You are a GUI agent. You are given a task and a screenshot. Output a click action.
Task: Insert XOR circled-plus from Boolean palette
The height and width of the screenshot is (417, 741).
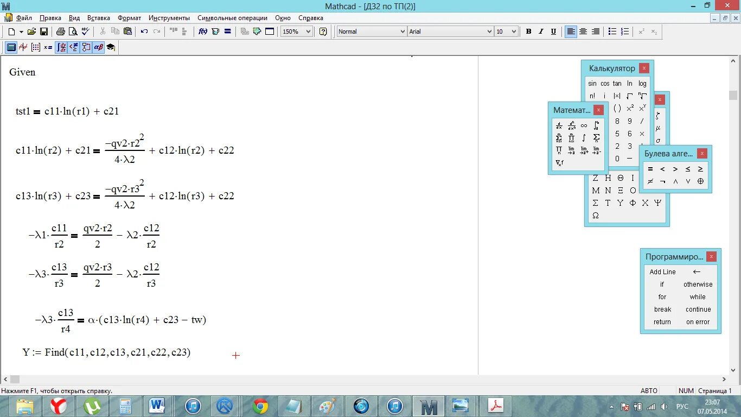pos(700,181)
